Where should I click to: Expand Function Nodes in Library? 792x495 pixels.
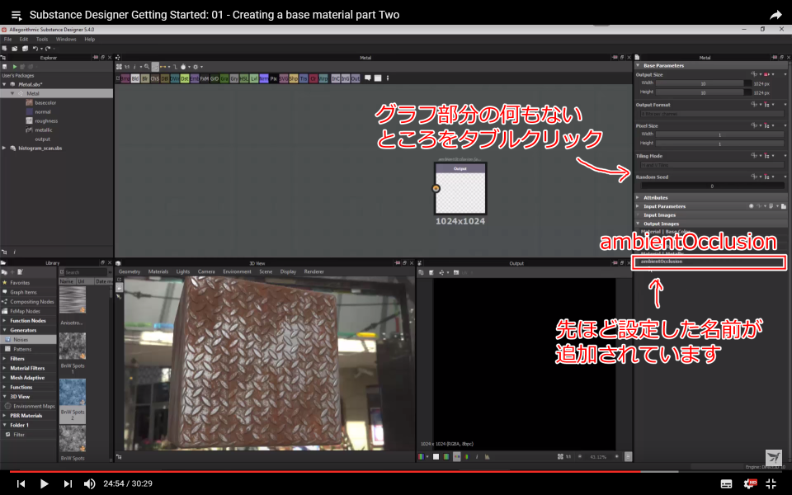[x=5, y=321]
